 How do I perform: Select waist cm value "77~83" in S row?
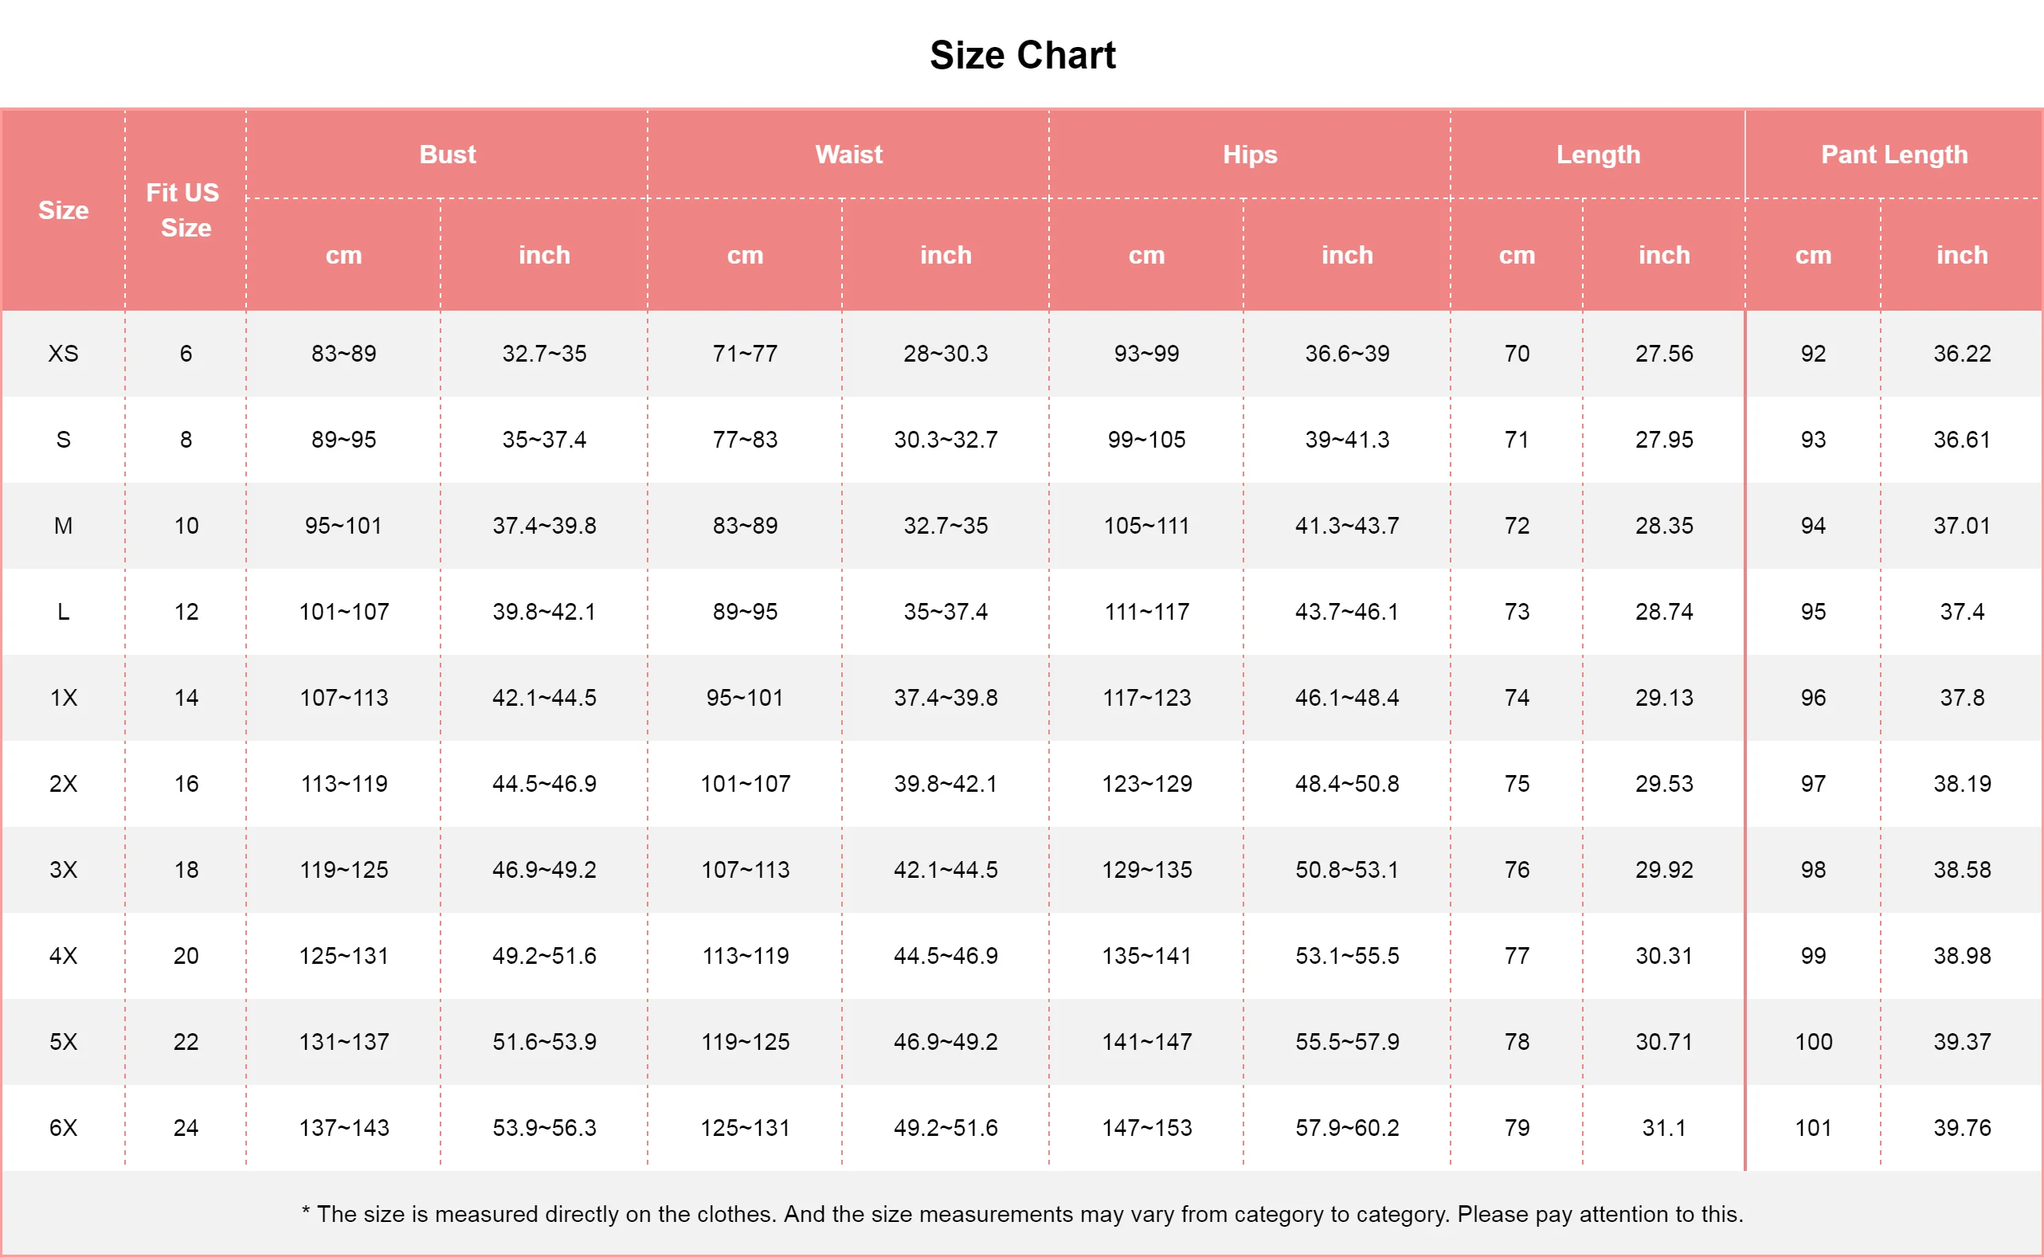745,440
